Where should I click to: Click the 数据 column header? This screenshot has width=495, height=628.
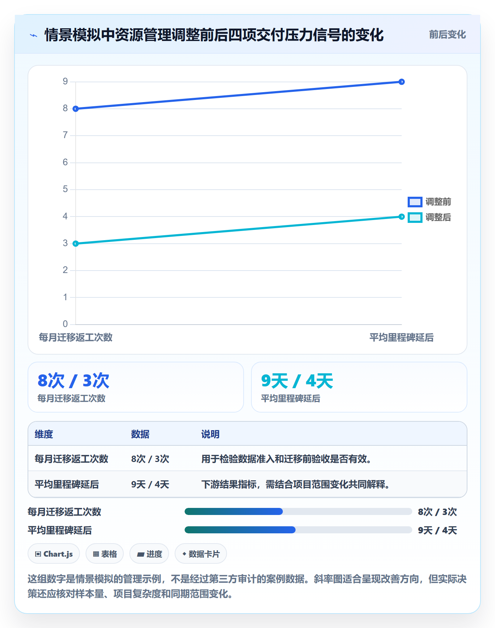click(140, 434)
